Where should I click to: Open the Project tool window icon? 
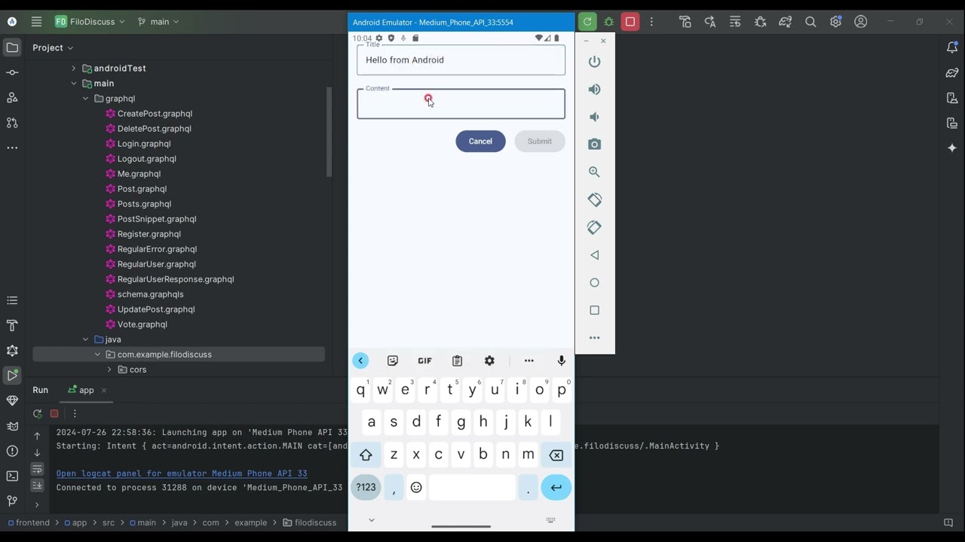(x=12, y=47)
